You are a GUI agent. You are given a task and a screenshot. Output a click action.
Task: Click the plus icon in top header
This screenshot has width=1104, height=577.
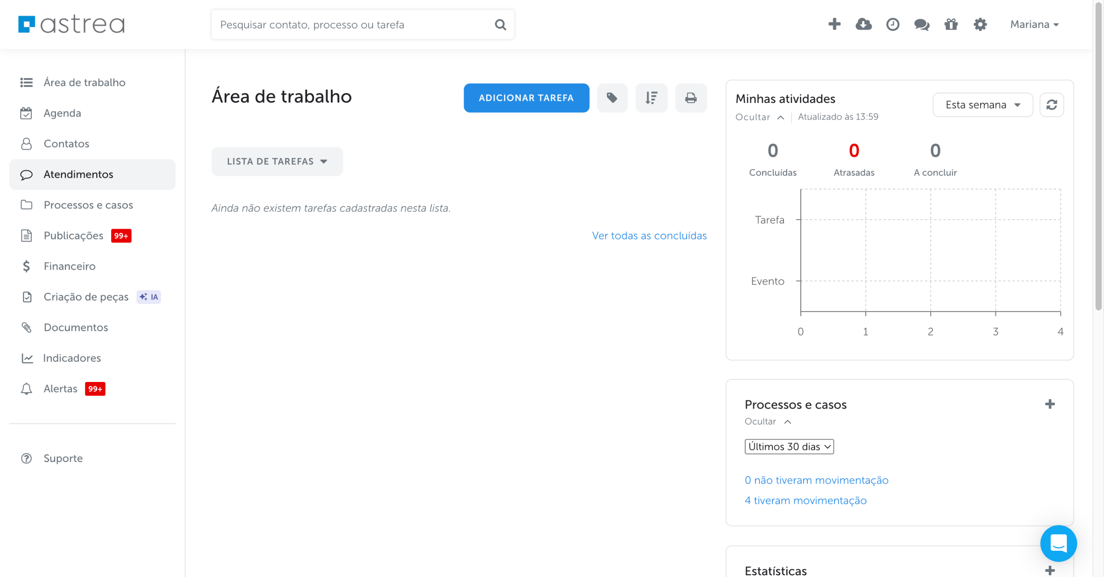click(x=834, y=24)
